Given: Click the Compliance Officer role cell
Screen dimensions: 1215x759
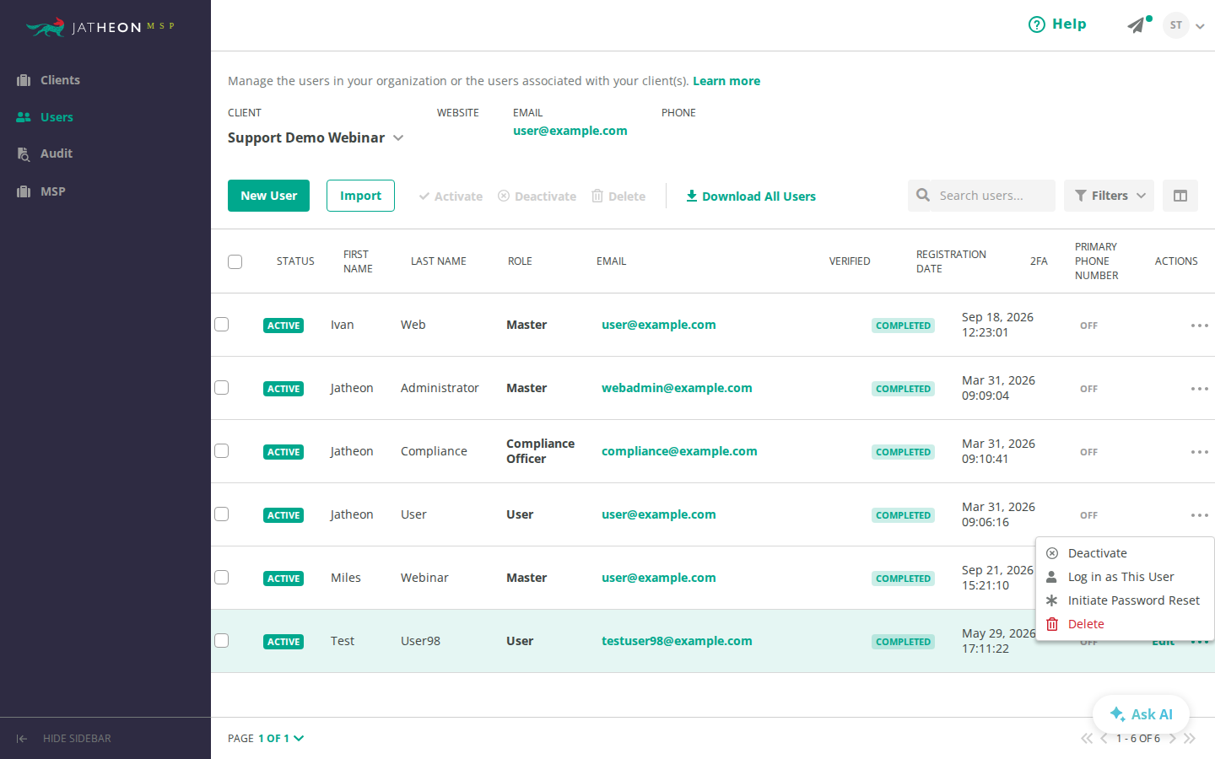Looking at the screenshot, I should (x=540, y=451).
